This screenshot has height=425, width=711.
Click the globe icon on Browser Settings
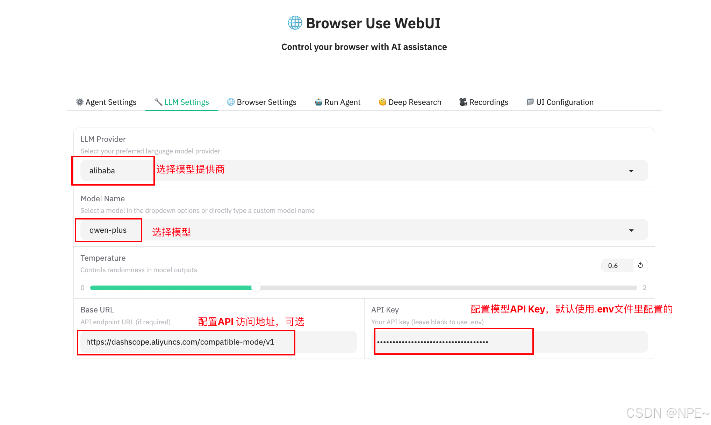click(x=231, y=102)
